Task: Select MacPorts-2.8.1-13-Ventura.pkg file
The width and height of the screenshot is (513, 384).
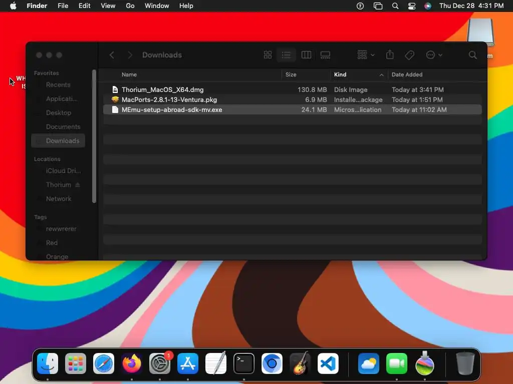Action: tap(292, 99)
